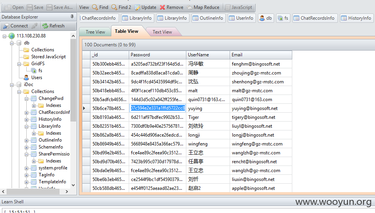
Task: Select the Users item in tree
Action: point(37,78)
